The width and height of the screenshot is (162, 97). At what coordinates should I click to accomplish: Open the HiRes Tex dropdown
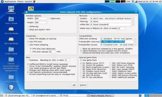(133, 25)
